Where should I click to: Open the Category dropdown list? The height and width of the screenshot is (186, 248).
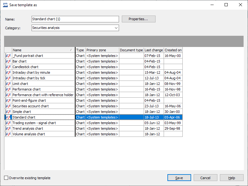[116, 28]
